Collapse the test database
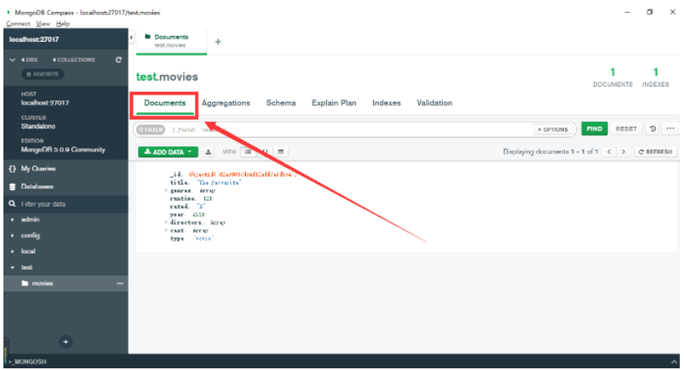Screen dimensions: 684x370 [x=12, y=268]
